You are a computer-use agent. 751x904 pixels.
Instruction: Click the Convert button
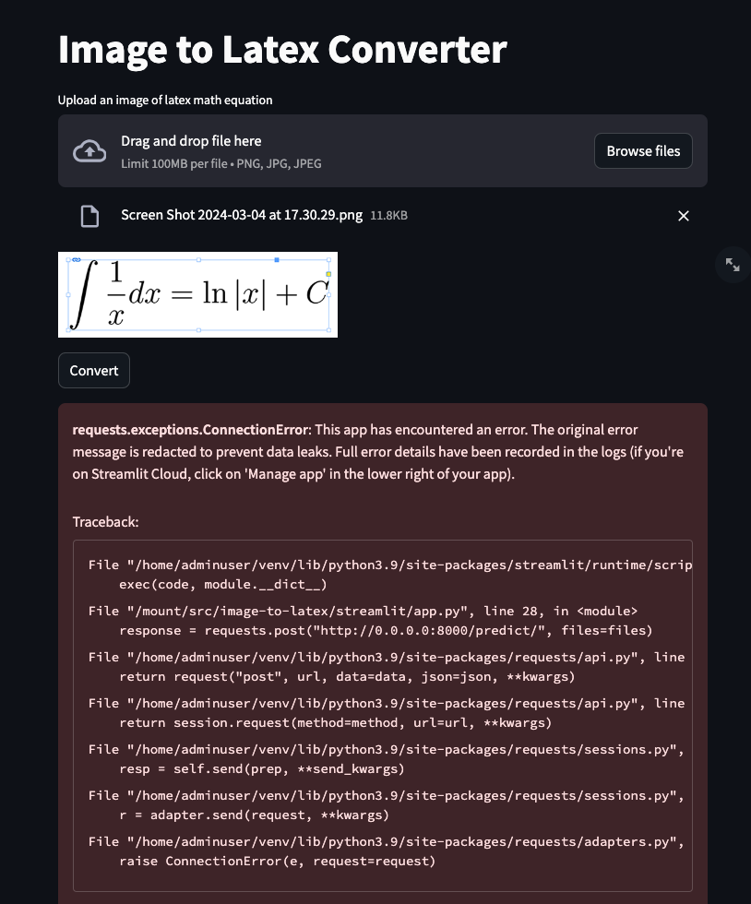(94, 370)
